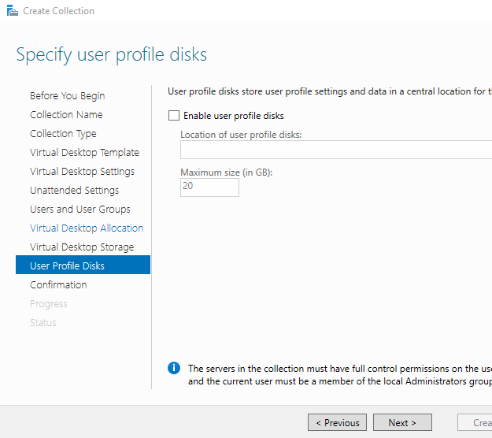Enable user profile disks checkbox
The height and width of the screenshot is (438, 492).
click(x=174, y=116)
